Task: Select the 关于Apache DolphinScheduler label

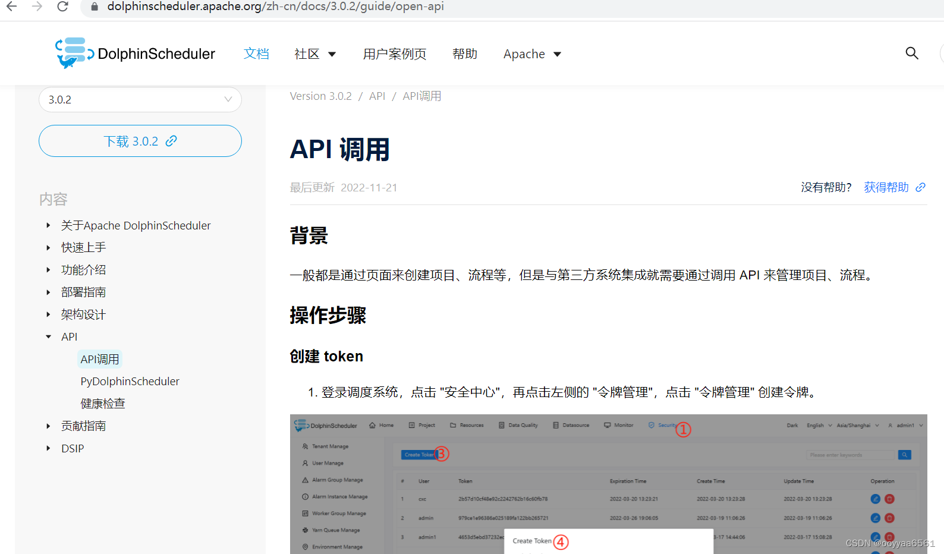Action: (136, 225)
